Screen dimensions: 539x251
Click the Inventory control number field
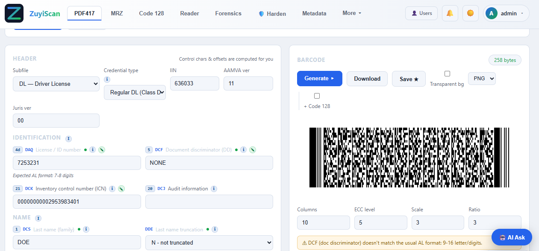[77, 201]
